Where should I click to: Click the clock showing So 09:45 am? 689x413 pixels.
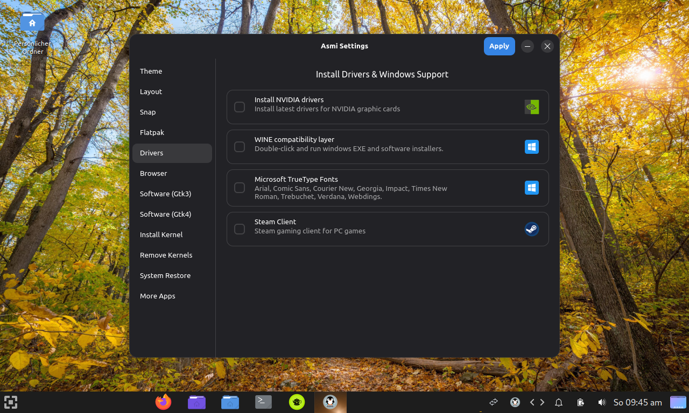pos(637,402)
